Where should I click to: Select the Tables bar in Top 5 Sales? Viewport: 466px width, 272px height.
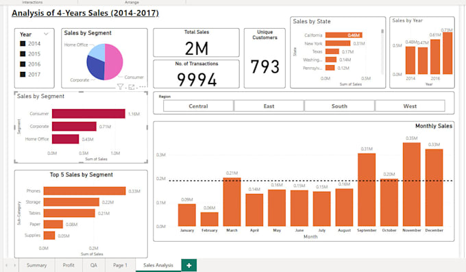coord(69,213)
